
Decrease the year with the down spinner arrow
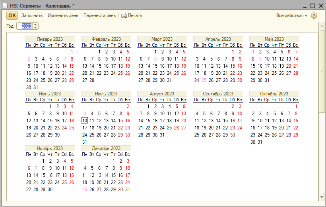36,27
